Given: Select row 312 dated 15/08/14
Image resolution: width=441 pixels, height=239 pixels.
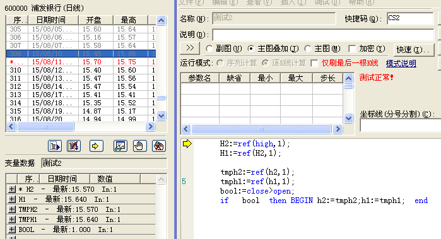Looking at the screenshot, I should point(81,86).
